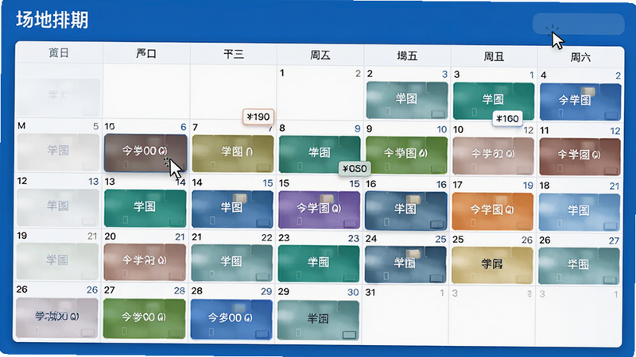Click the ¥160 price tag
The image size is (636, 357).
tap(507, 118)
